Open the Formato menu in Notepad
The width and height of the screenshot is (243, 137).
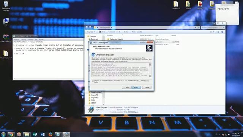click(30, 40)
